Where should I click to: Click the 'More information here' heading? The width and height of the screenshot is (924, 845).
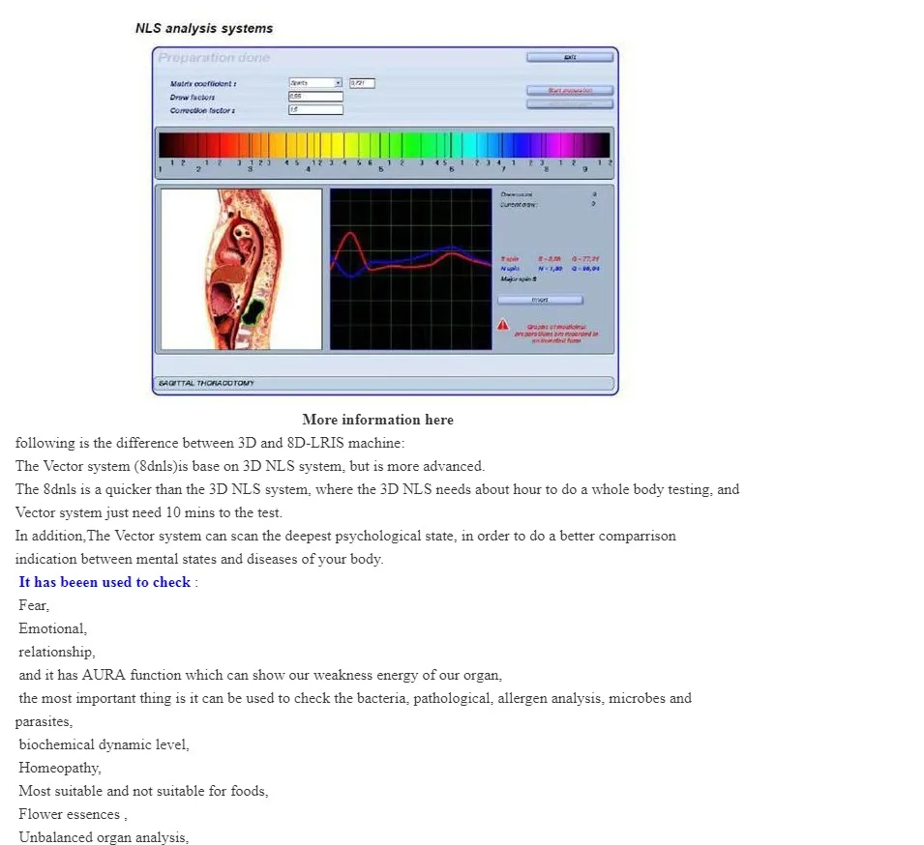[377, 420]
